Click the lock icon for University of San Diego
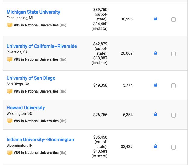The width and height of the screenshot is (189, 165). pos(155,85)
